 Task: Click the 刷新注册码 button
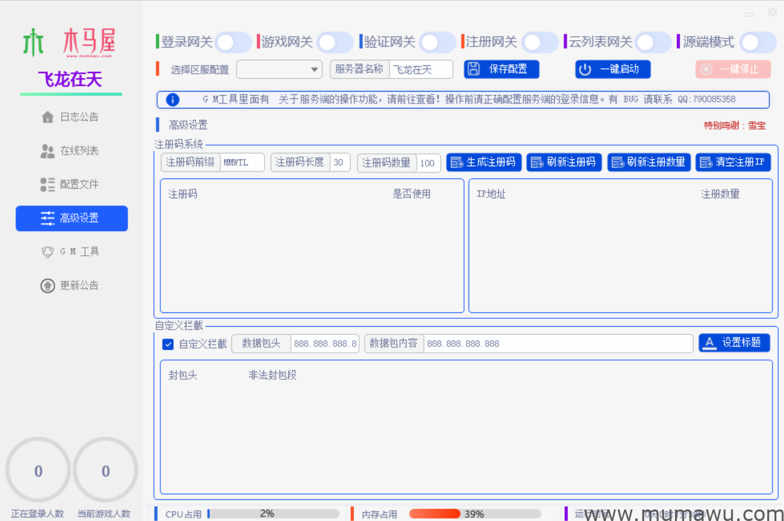click(x=564, y=162)
